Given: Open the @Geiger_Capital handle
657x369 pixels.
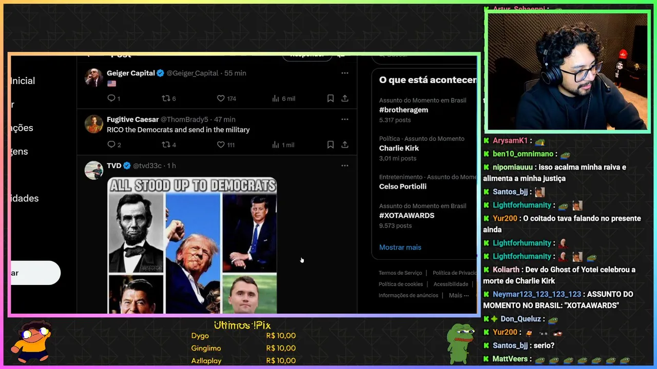Looking at the screenshot, I should (x=192, y=73).
